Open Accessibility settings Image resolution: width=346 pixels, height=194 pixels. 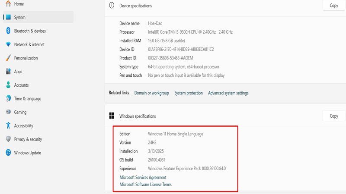38,125
